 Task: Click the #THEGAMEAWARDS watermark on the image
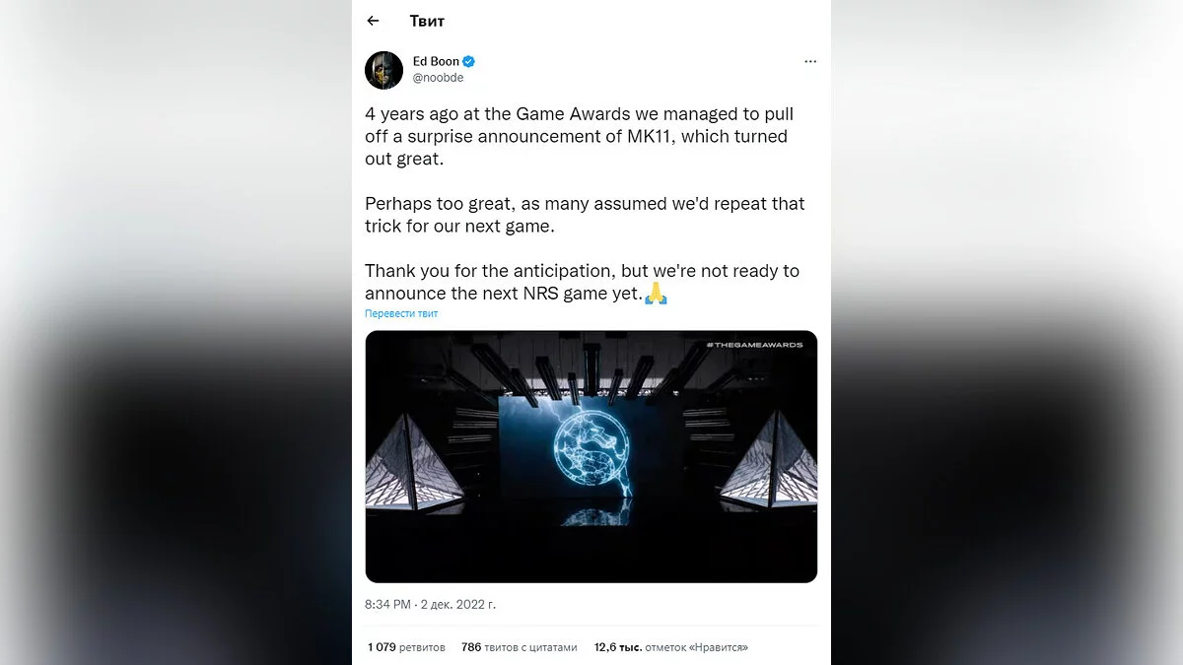coord(754,345)
